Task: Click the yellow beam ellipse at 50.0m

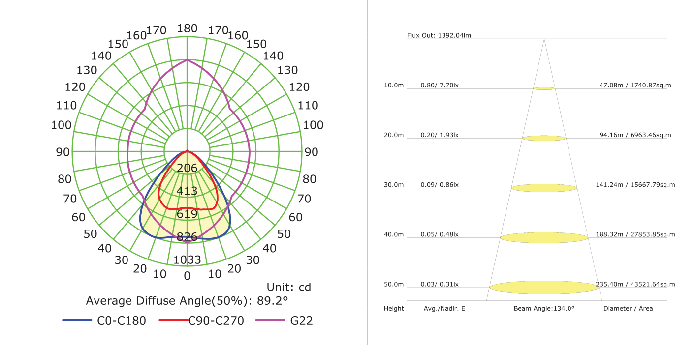Action: pos(544,287)
